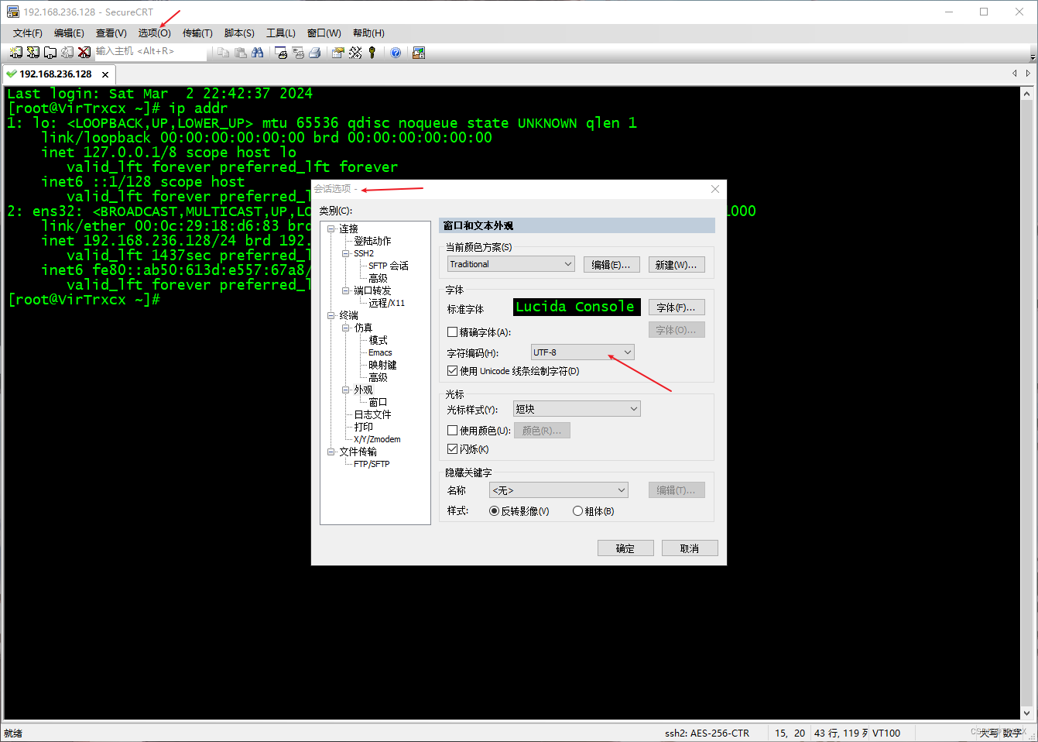1038x742 pixels.
Task: Click the Reconnect toolbar icon
Action: tap(67, 53)
